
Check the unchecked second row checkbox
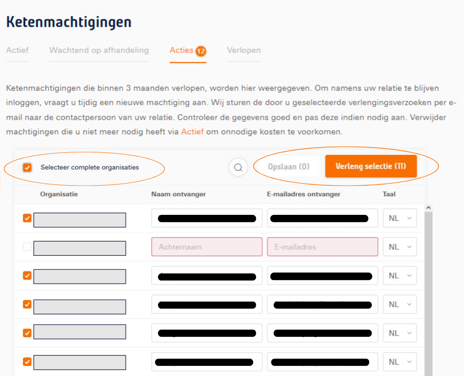pos(27,247)
